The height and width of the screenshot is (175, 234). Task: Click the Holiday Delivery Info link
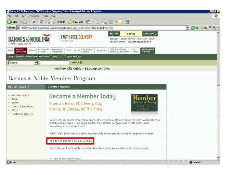click(139, 42)
